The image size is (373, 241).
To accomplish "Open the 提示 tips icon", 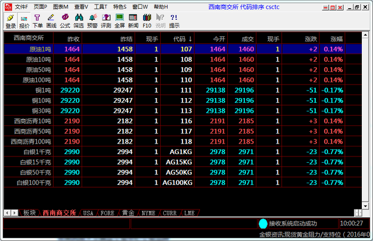I will pos(174,22).
